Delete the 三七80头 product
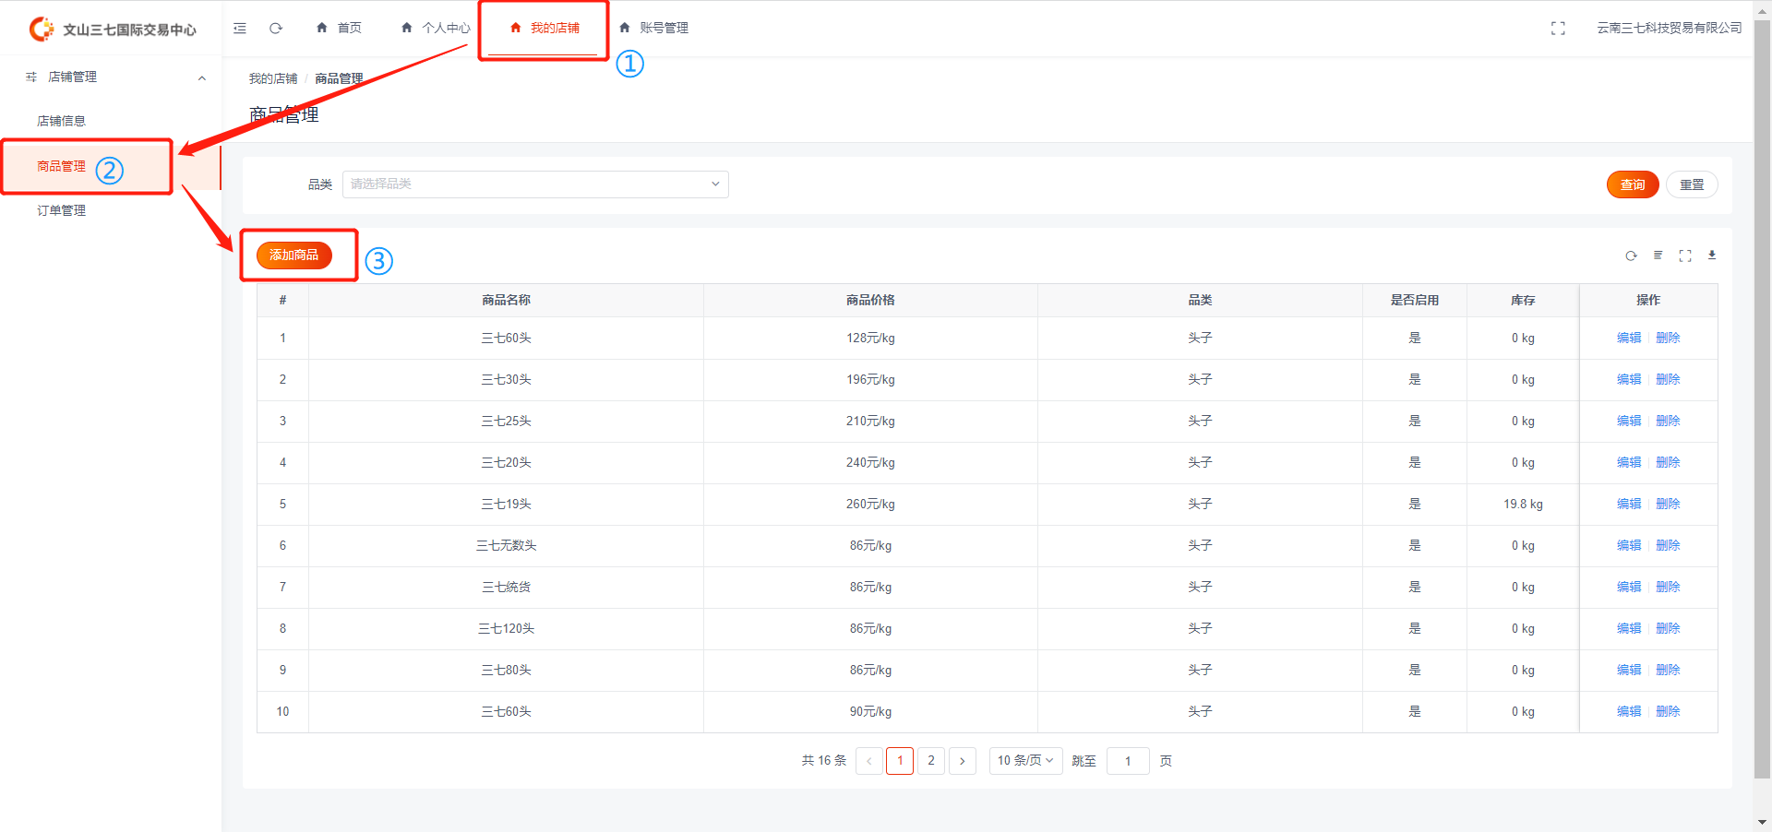 click(1668, 671)
